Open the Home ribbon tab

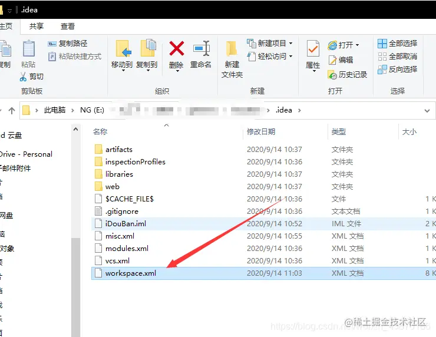tap(6, 26)
